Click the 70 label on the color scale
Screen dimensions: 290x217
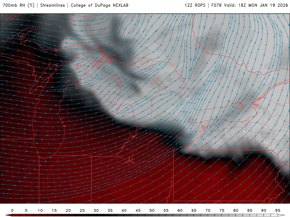pyautogui.click(x=208, y=210)
